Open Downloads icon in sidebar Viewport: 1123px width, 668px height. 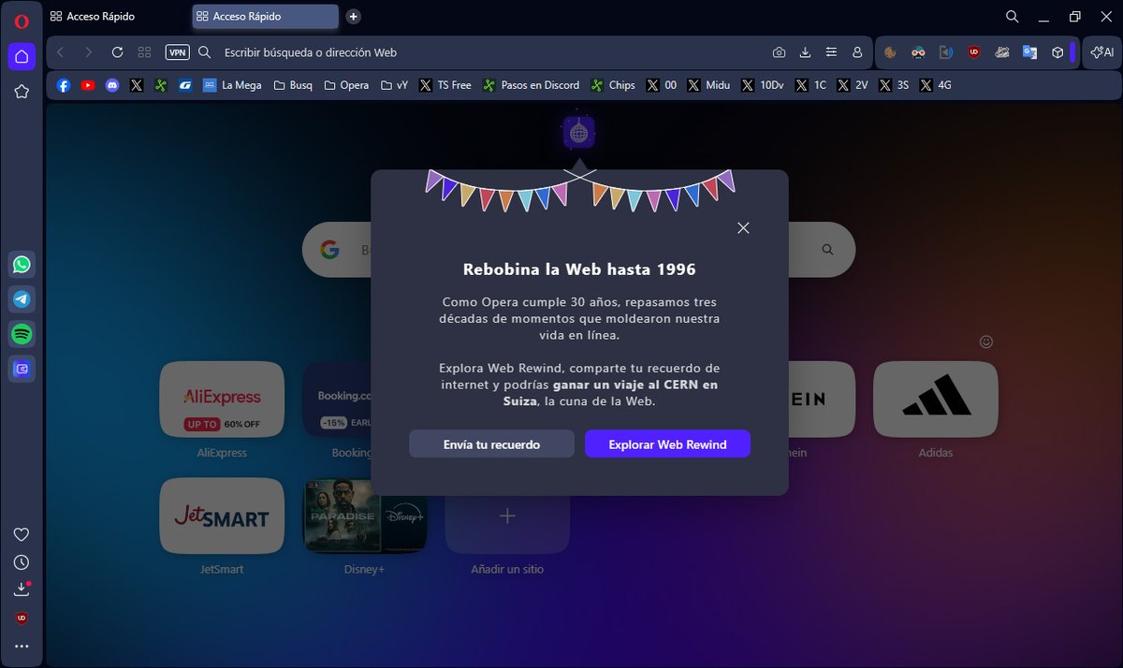click(x=22, y=589)
